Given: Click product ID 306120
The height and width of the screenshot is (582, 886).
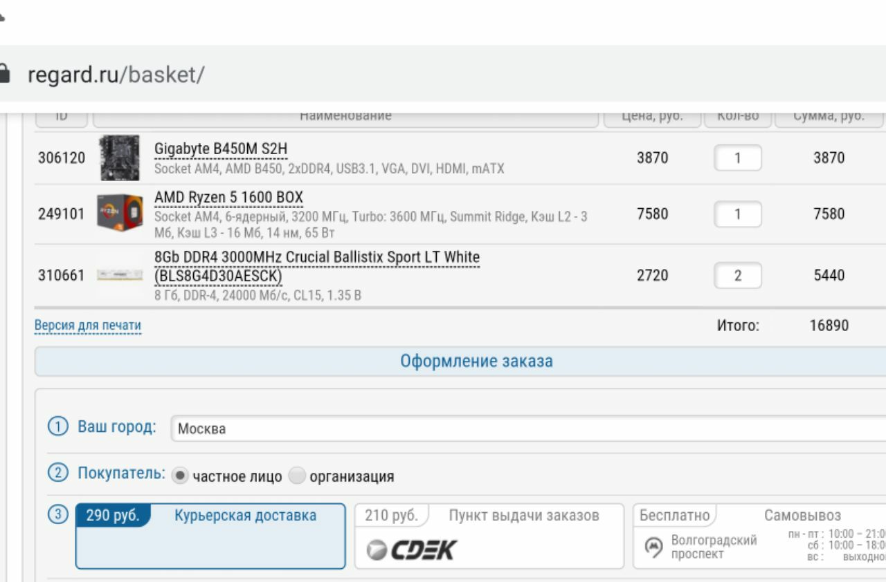Looking at the screenshot, I should 62,158.
